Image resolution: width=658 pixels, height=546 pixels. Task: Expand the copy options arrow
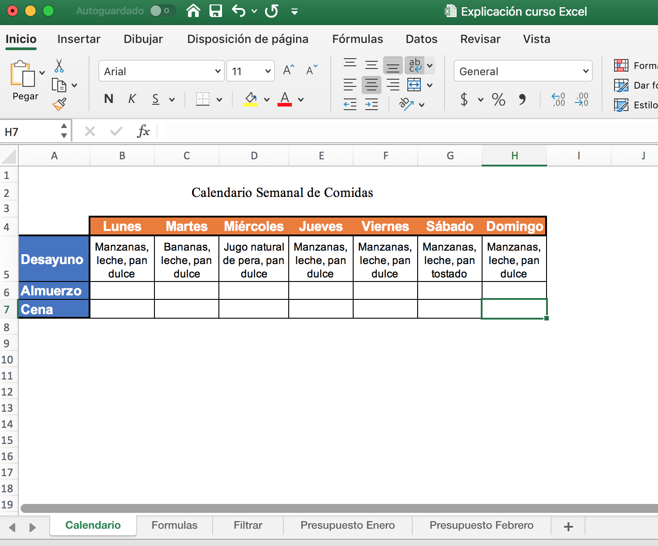(74, 85)
